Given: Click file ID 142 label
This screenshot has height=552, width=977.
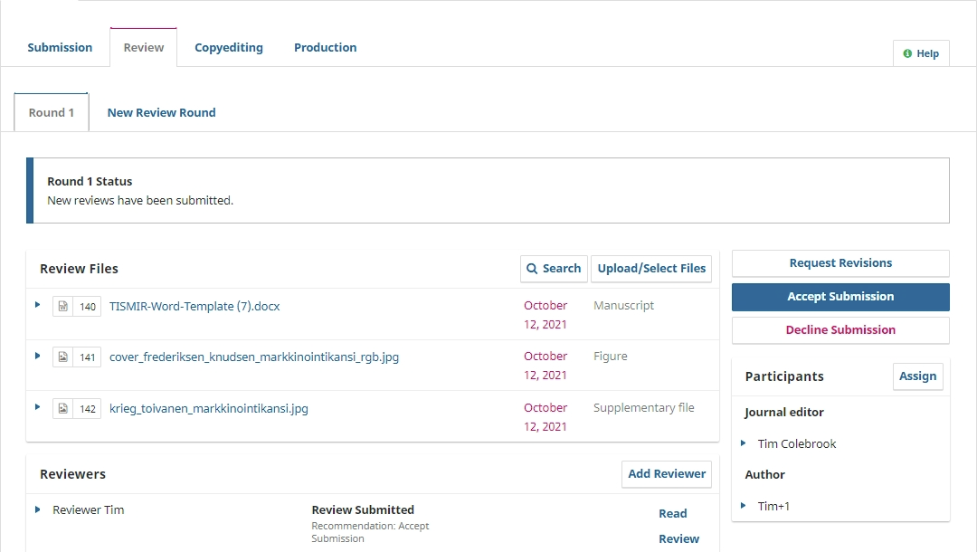Looking at the screenshot, I should [x=88, y=409].
